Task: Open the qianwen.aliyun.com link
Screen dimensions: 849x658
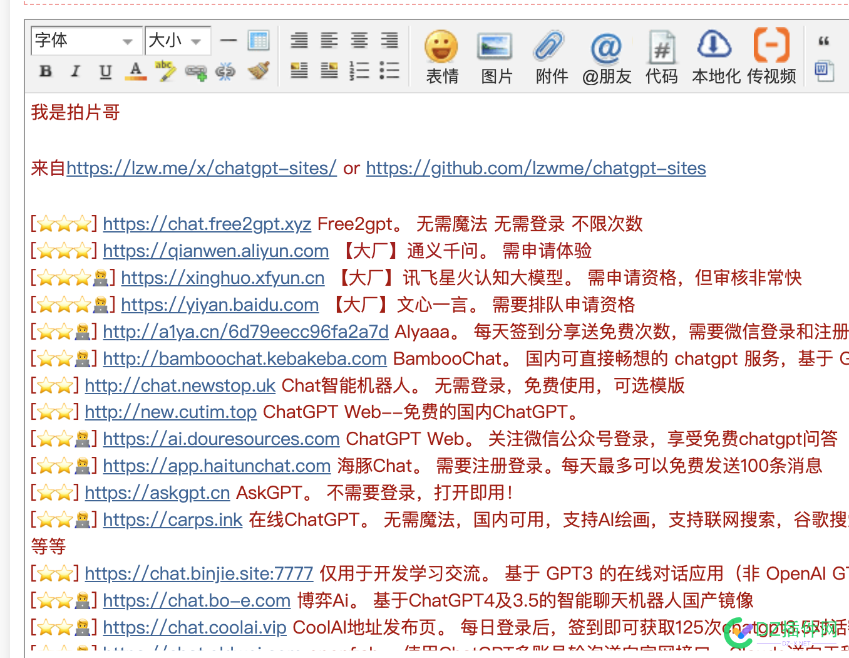Action: [216, 251]
